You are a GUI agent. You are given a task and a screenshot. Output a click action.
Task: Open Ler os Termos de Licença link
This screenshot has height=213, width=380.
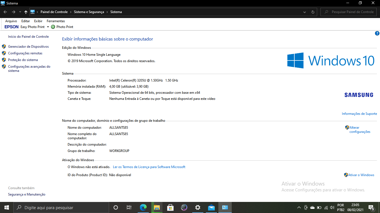click(149, 167)
